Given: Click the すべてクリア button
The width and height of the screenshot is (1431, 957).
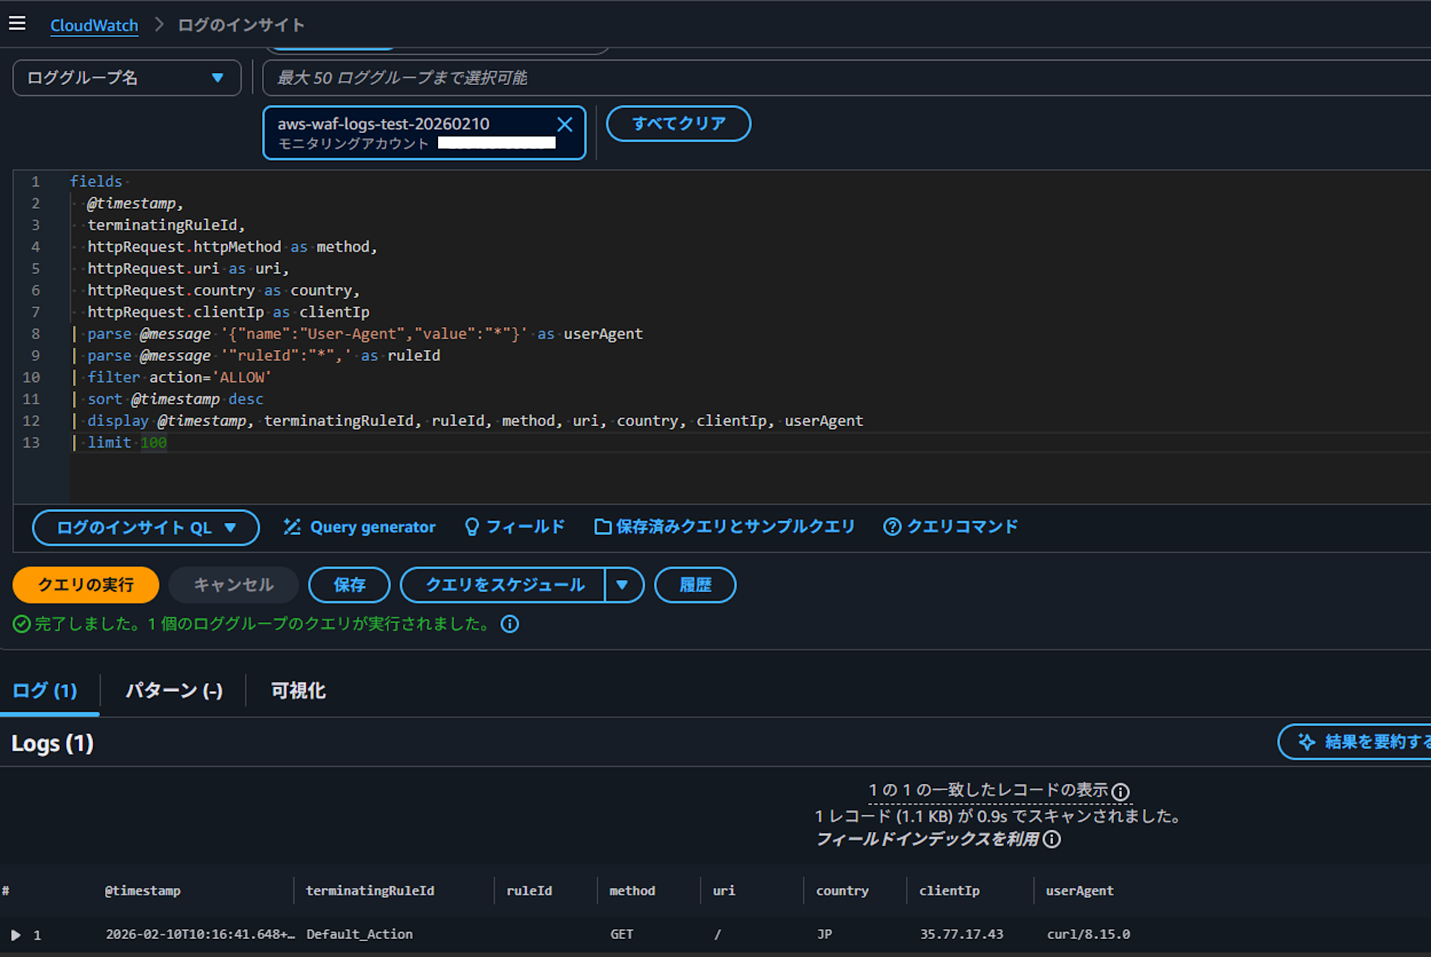Looking at the screenshot, I should [x=678, y=124].
